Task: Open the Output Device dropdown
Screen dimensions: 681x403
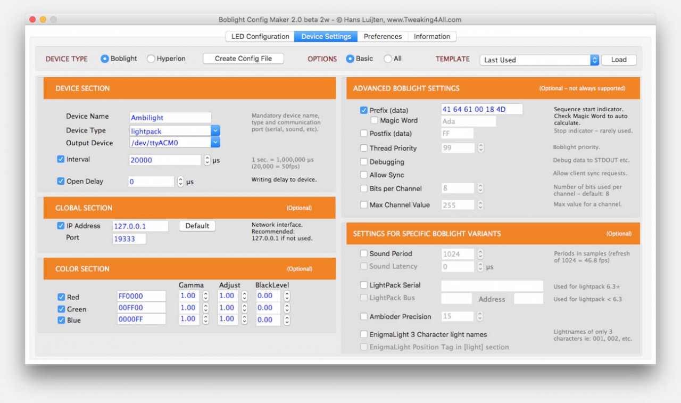Action: coord(214,143)
